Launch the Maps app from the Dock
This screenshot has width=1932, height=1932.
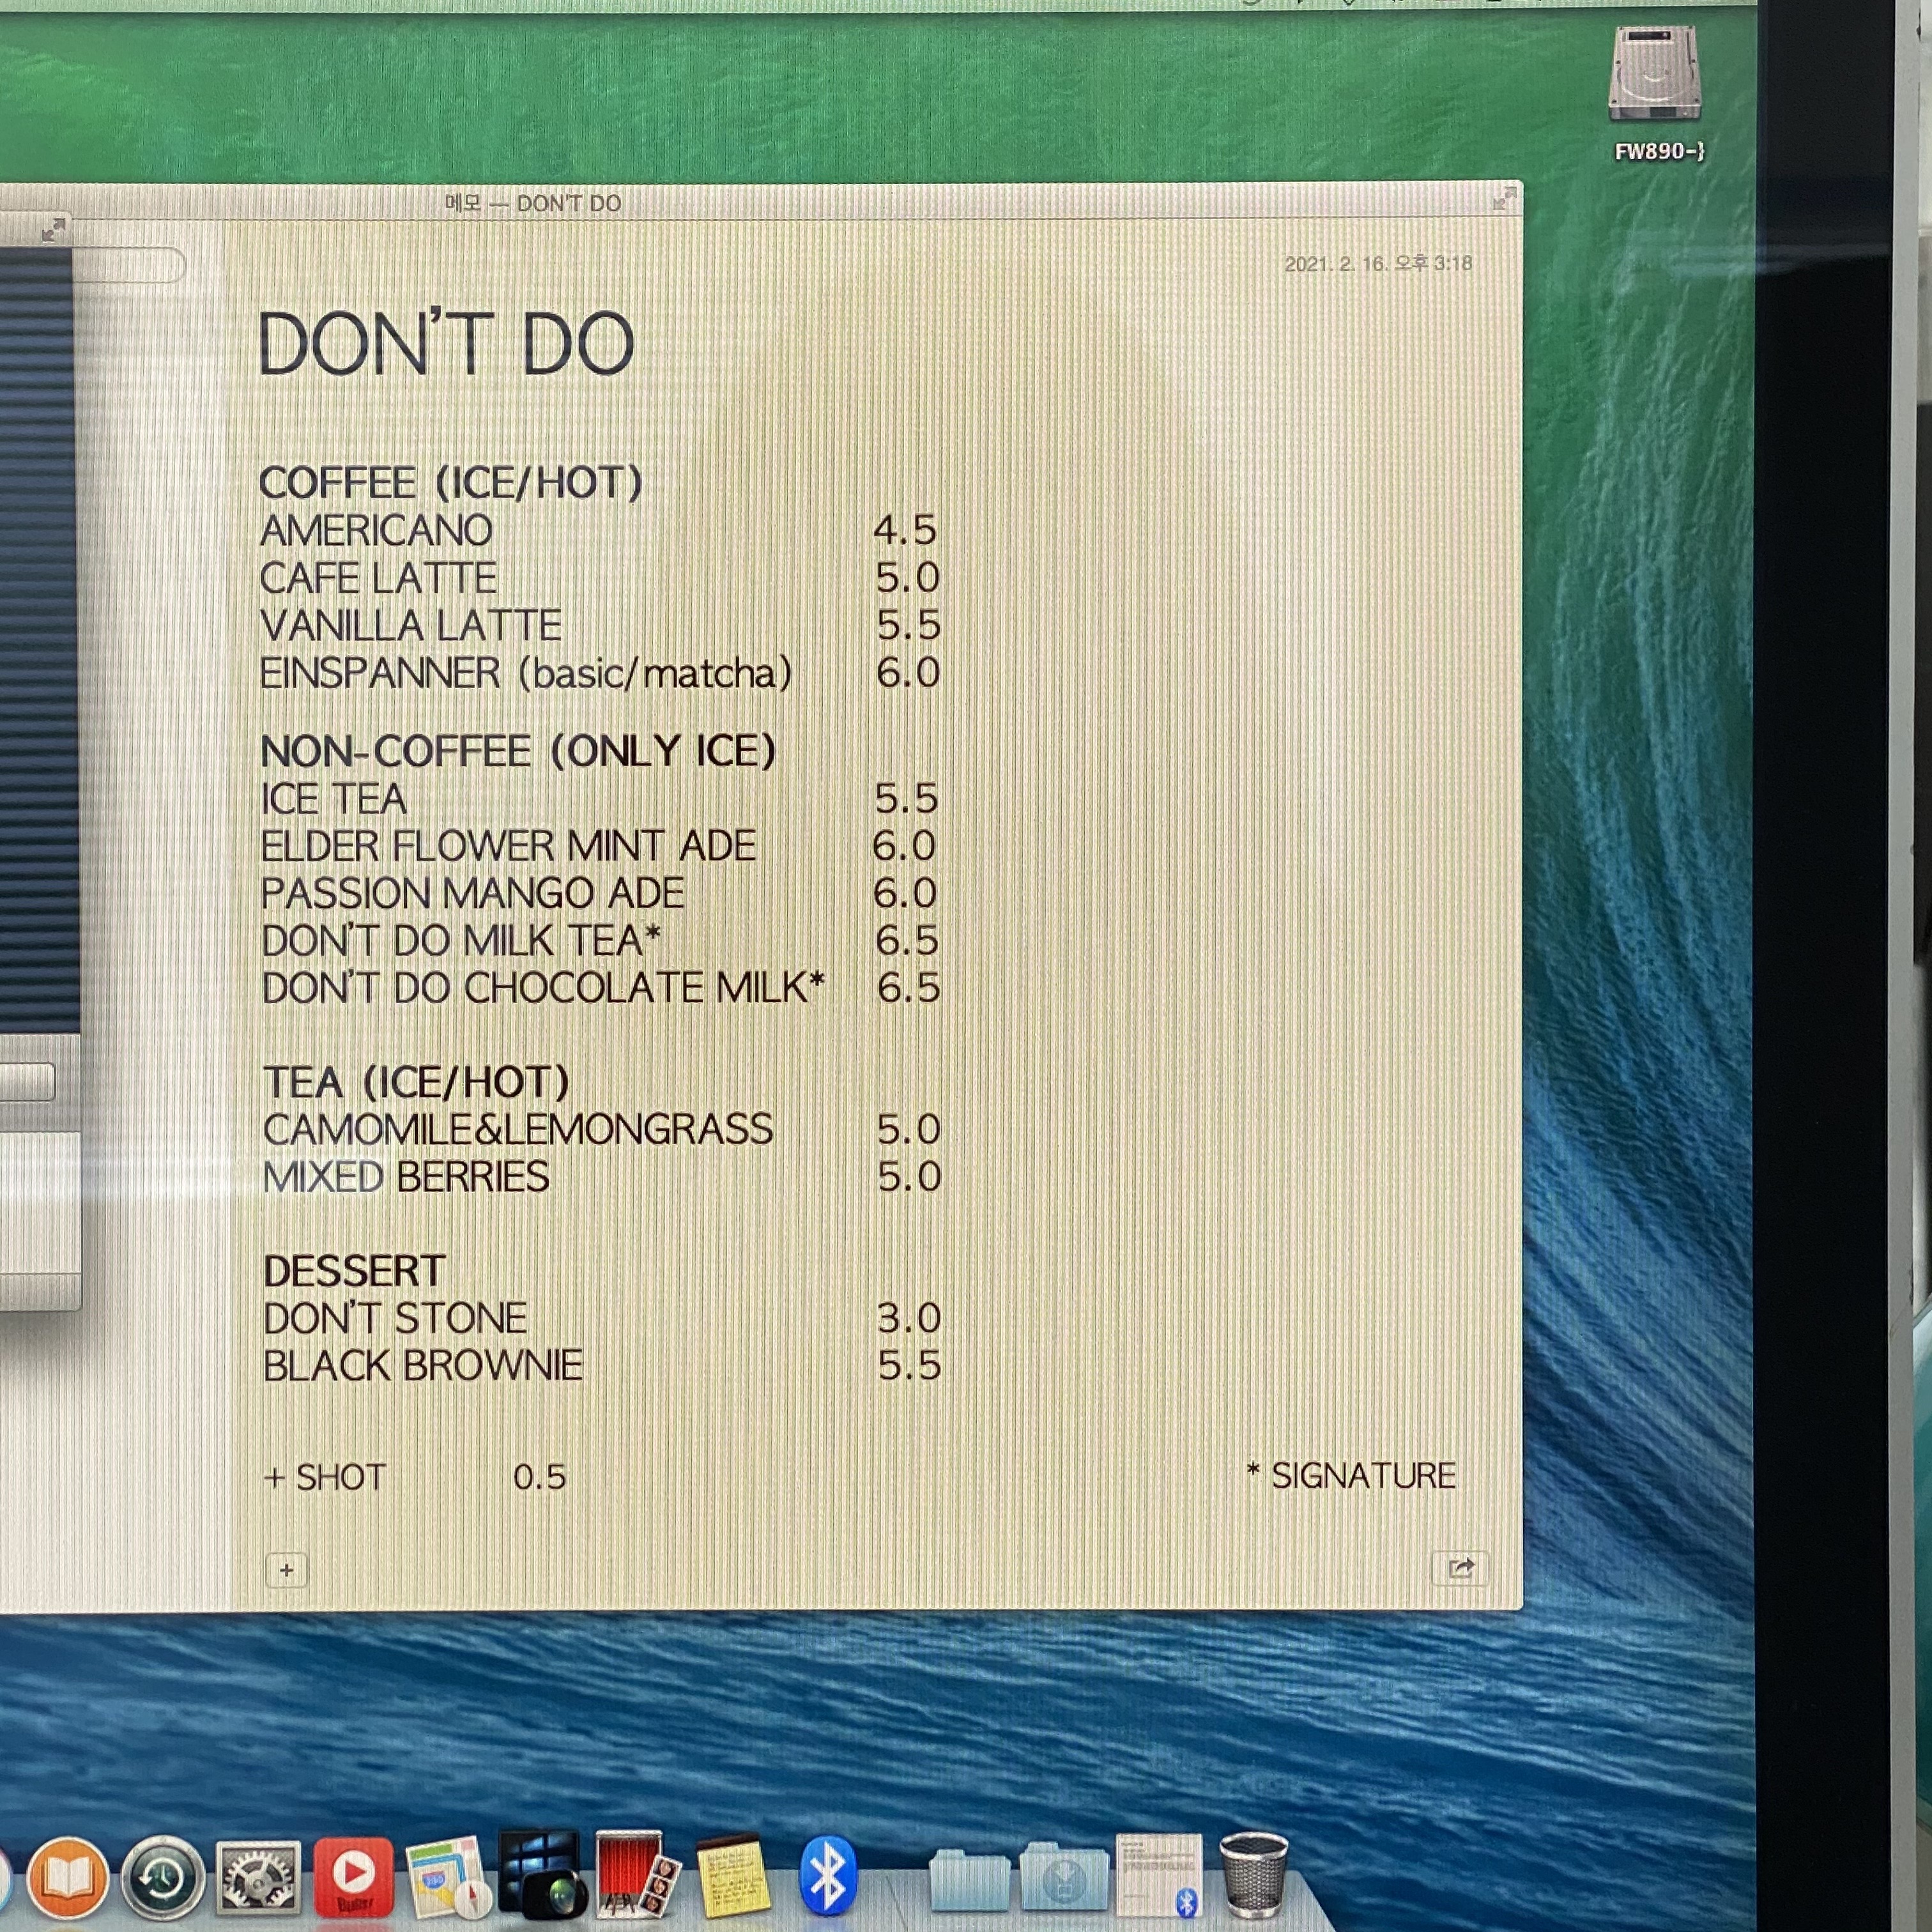[450, 1878]
